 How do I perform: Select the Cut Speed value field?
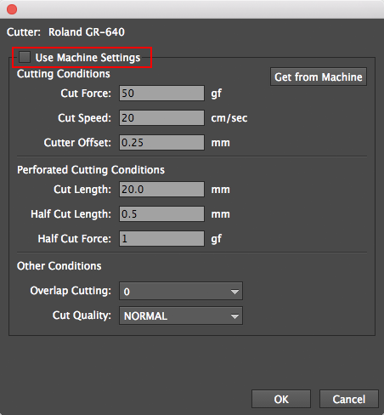[x=161, y=117]
